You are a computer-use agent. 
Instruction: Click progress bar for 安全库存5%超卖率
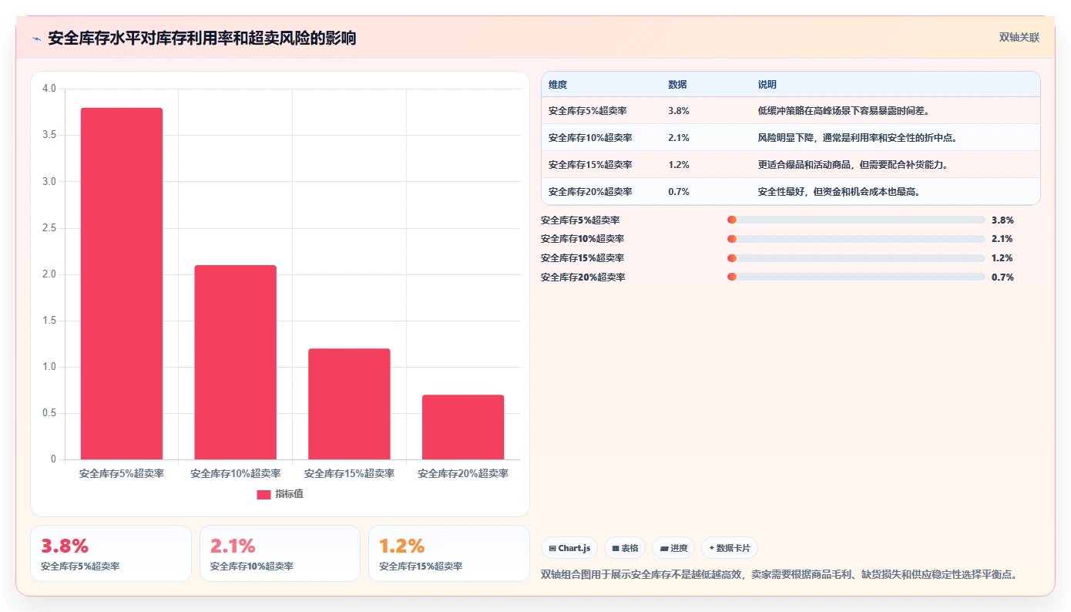(x=856, y=220)
